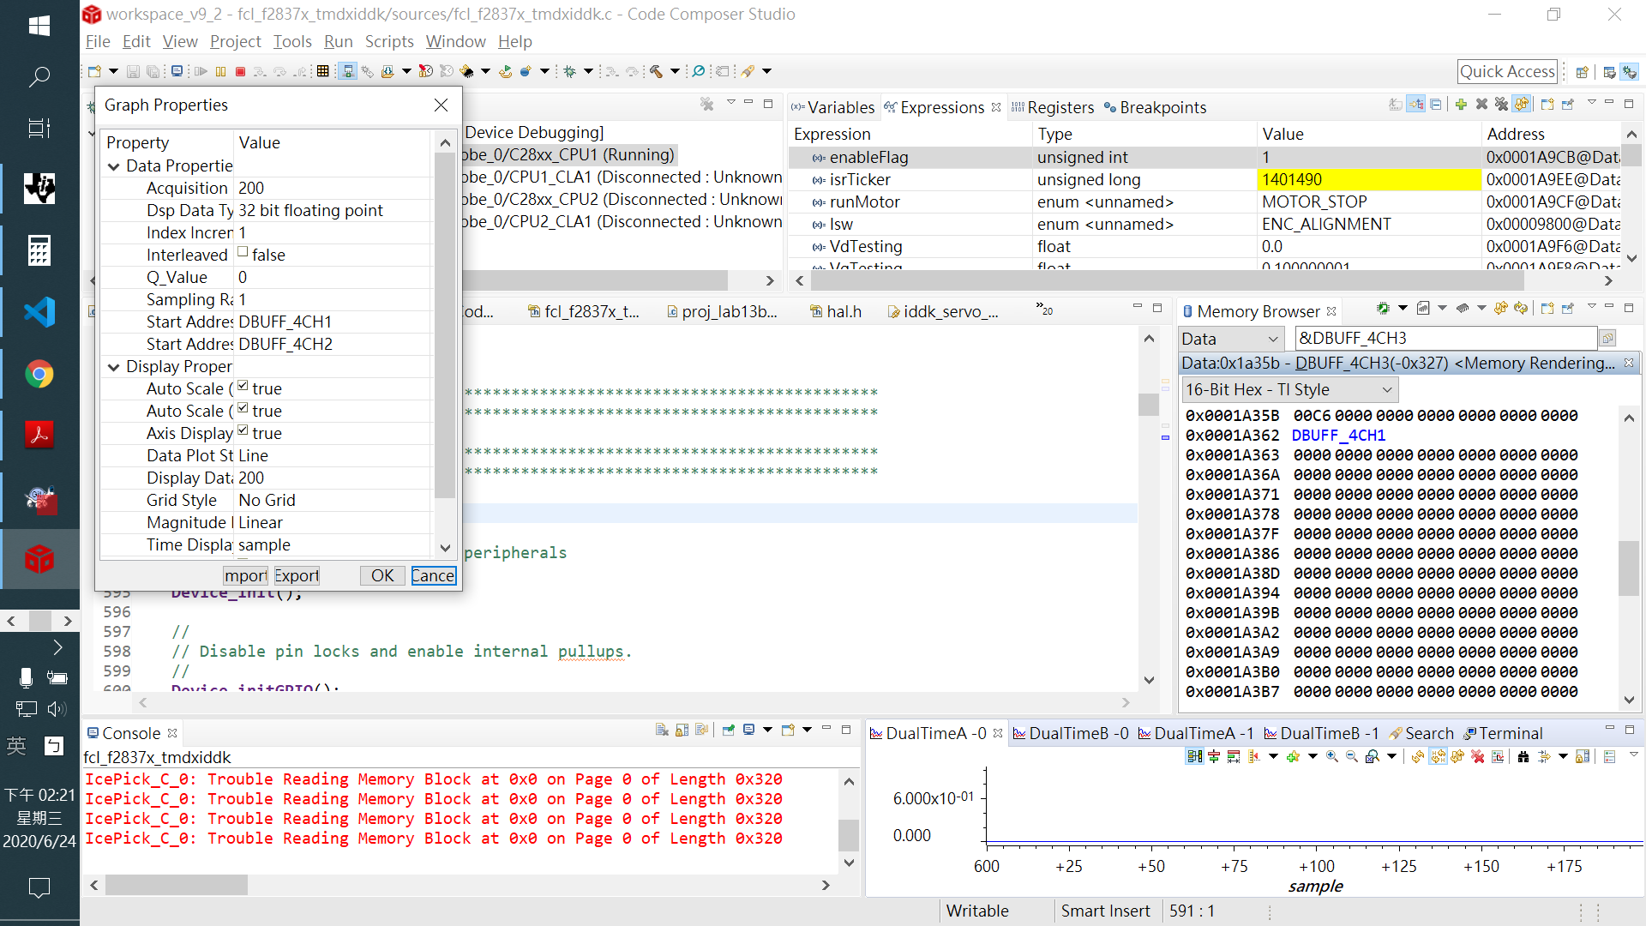
Task: Click the Resume debug toolbar icon
Action: click(201, 71)
